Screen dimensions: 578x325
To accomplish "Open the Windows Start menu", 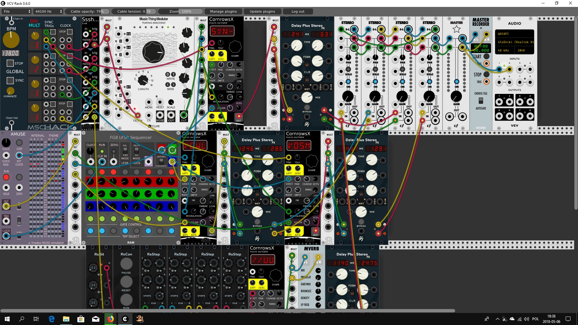I will (x=7, y=319).
